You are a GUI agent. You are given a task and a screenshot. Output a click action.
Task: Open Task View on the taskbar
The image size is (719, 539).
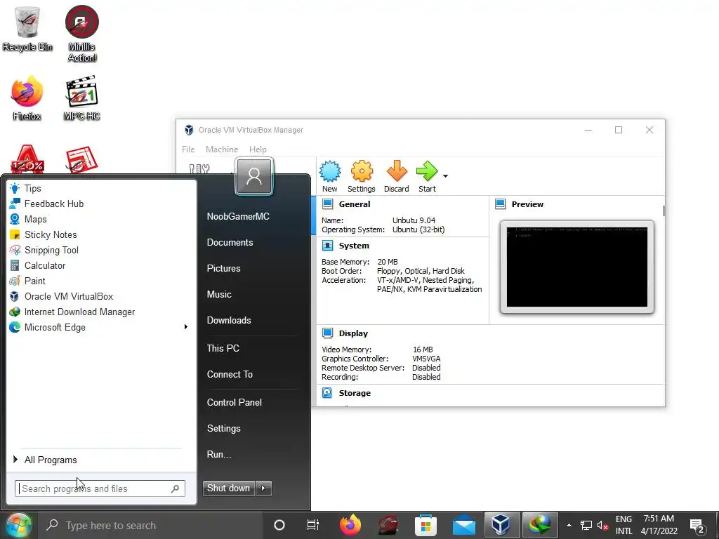[313, 525]
